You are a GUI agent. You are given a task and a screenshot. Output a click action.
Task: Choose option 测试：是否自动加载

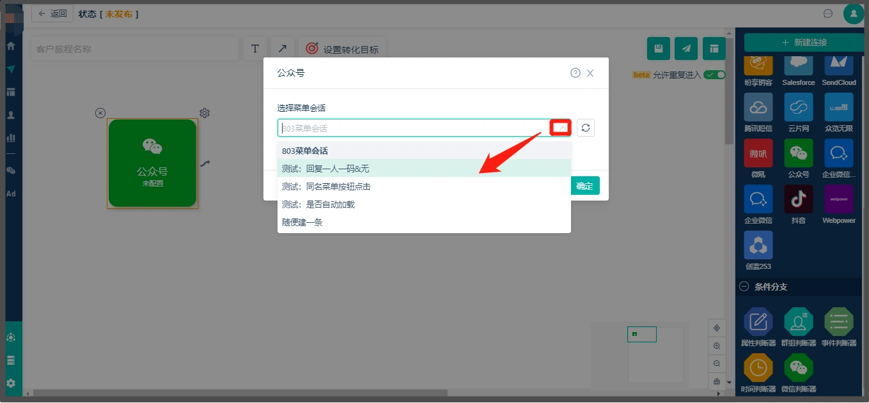(424, 204)
